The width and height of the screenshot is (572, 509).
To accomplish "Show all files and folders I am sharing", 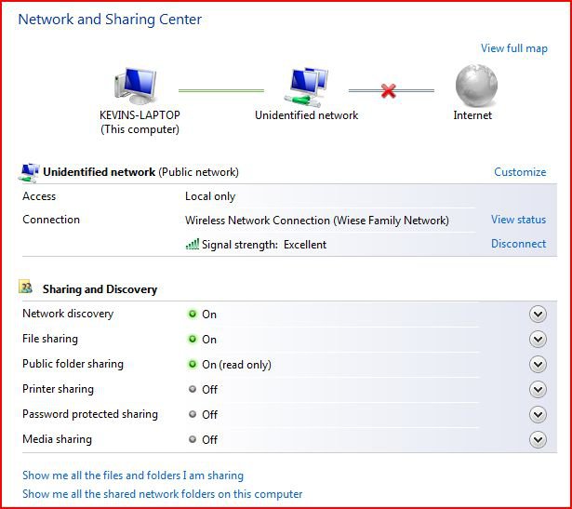I will pyautogui.click(x=133, y=476).
